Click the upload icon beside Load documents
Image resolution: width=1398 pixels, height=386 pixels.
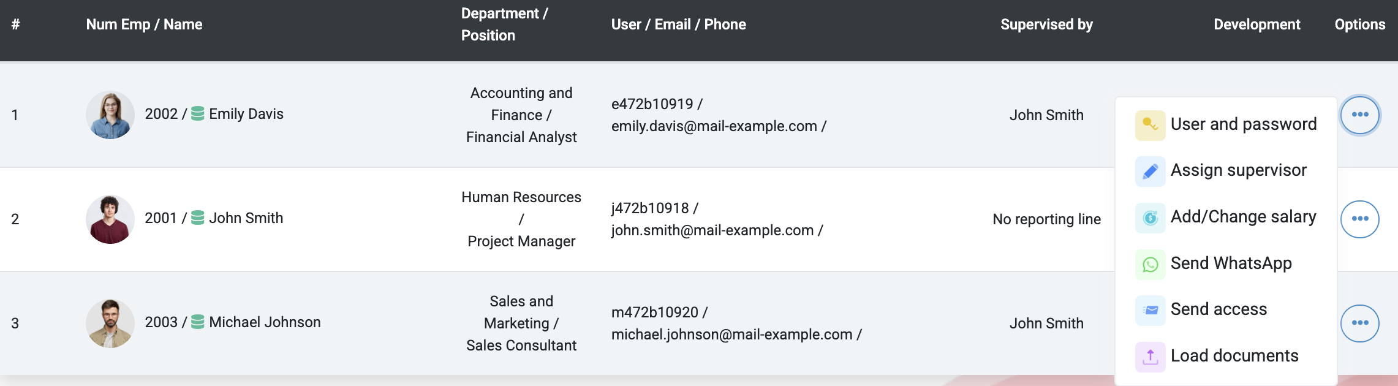tap(1150, 357)
